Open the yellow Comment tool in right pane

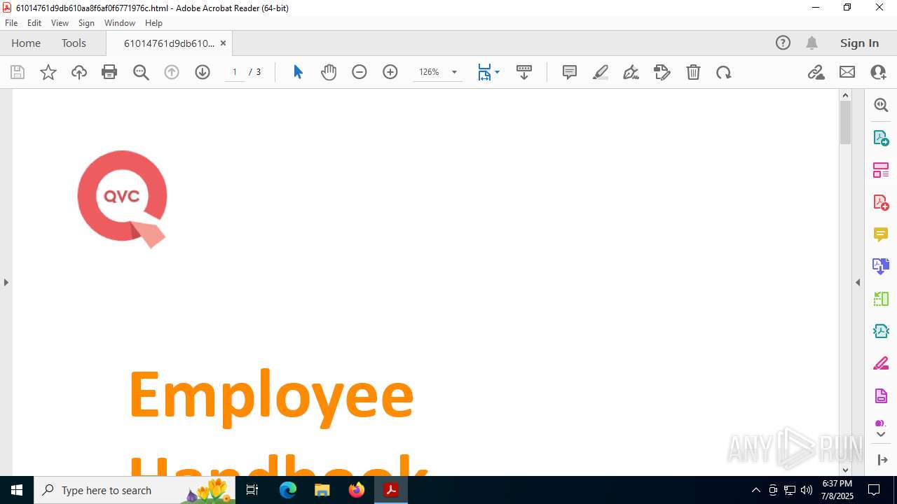tap(881, 234)
